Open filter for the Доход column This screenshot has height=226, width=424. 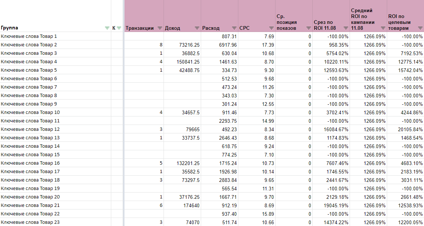[197, 28]
